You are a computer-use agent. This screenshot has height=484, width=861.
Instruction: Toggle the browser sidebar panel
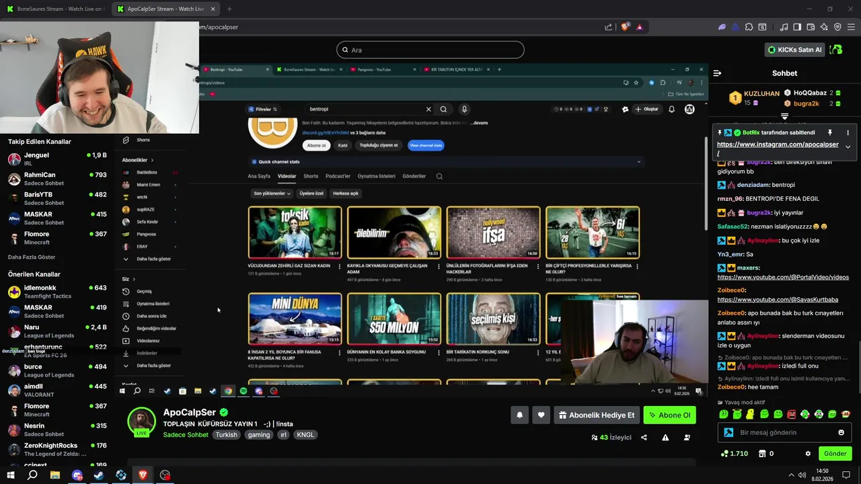797,27
